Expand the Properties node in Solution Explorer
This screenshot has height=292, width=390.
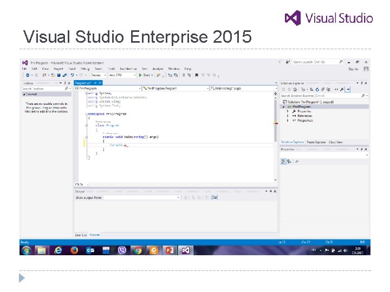point(288,111)
